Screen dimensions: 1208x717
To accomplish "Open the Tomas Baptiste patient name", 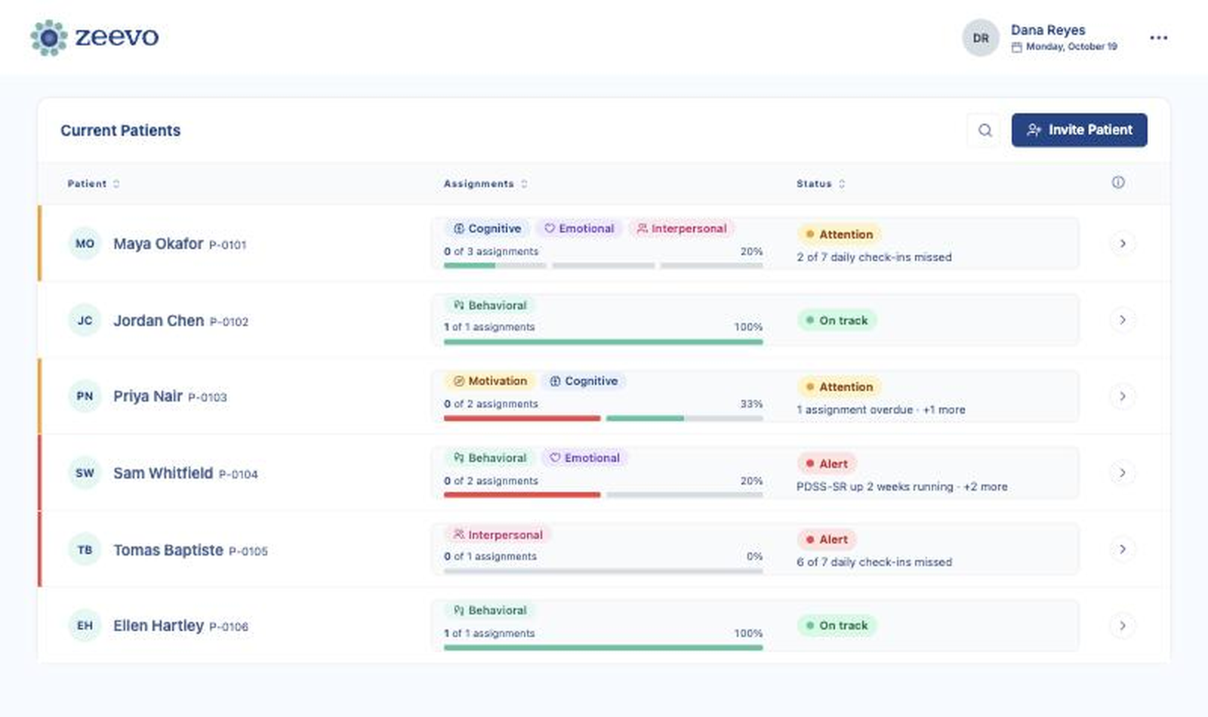I will click(168, 550).
